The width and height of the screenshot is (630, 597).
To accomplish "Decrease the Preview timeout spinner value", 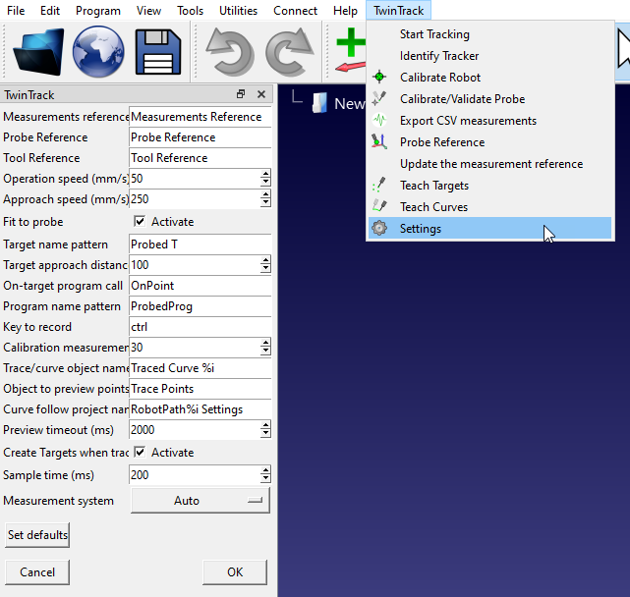I will coord(265,434).
